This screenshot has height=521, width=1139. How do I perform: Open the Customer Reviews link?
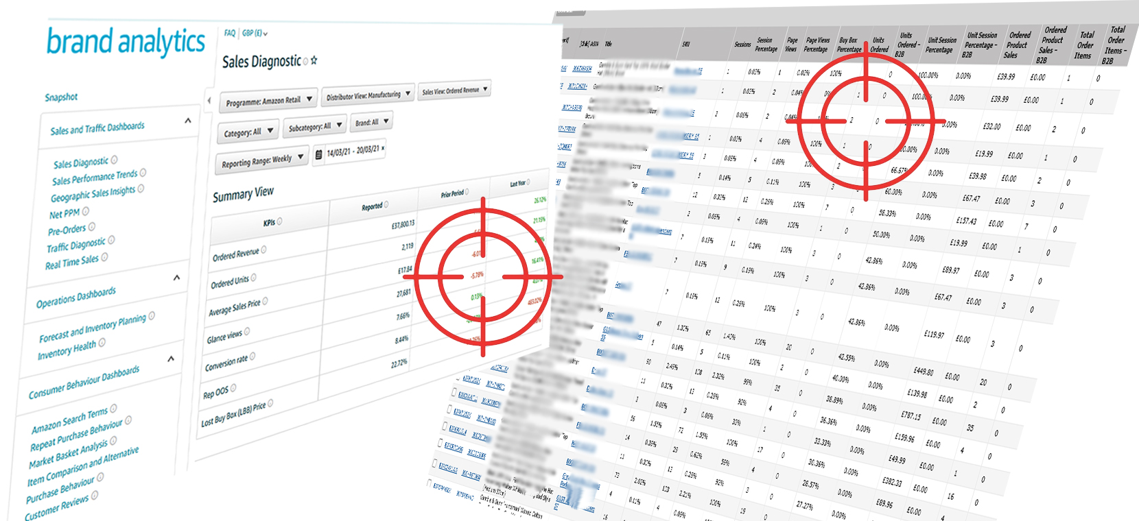(56, 509)
